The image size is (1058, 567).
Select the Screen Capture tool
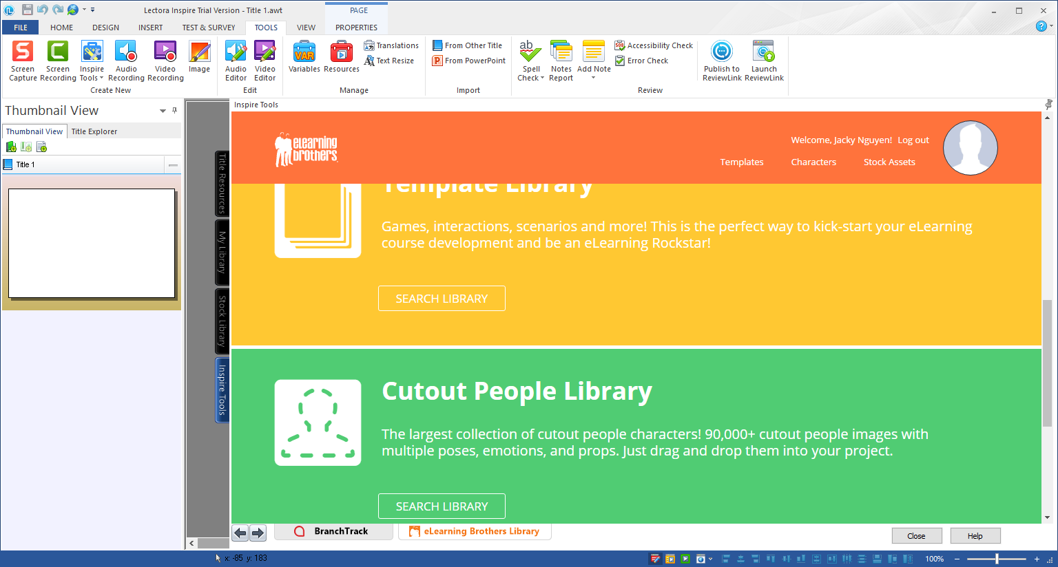coord(22,60)
